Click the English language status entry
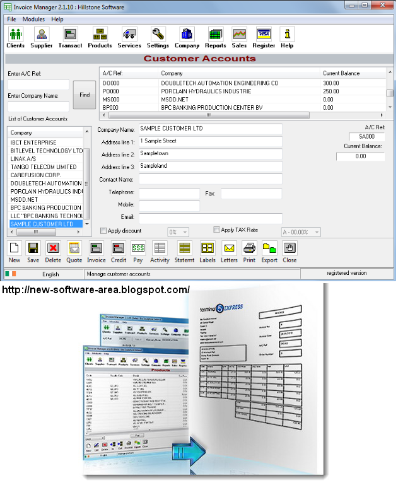This screenshot has width=398, height=483. click(x=50, y=274)
